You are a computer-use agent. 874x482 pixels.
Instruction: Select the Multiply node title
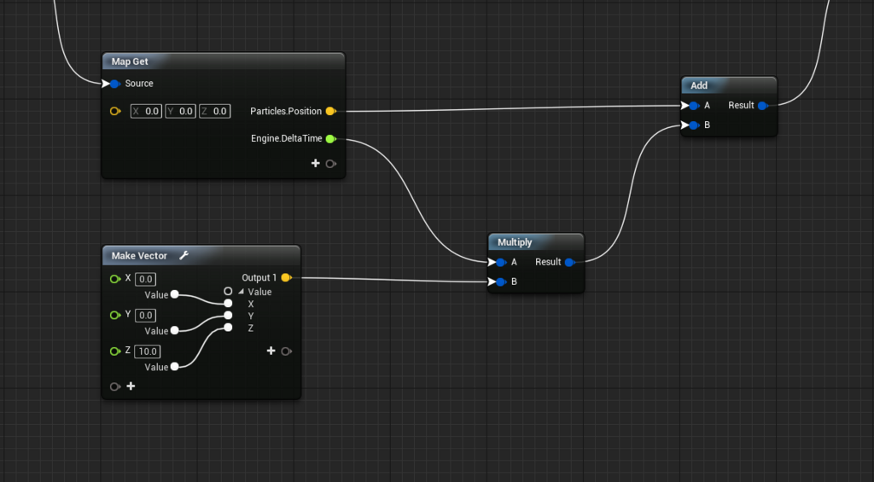click(x=515, y=242)
